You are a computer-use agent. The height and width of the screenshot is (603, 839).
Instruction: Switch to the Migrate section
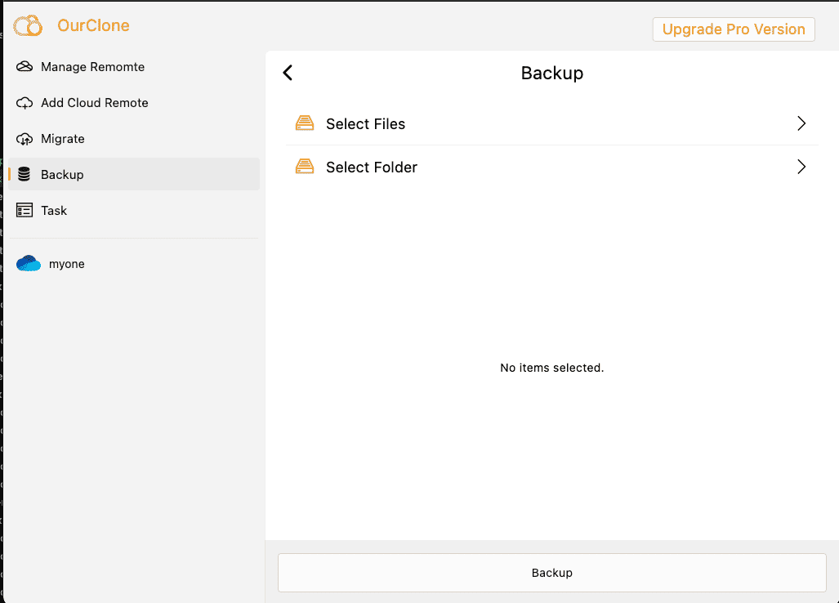pos(134,139)
